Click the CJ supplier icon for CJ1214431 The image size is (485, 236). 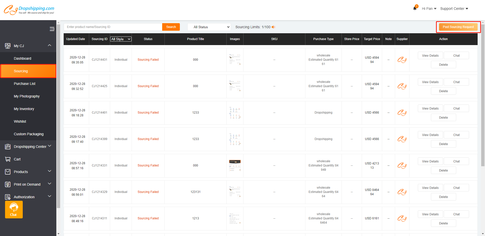pos(402,60)
